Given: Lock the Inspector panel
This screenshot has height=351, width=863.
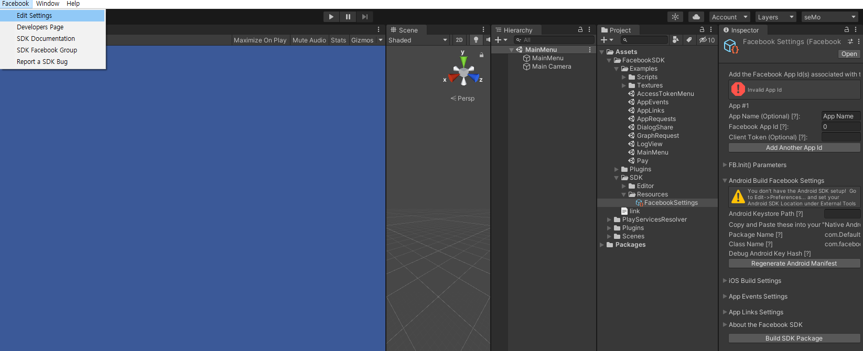Looking at the screenshot, I should pos(847,30).
